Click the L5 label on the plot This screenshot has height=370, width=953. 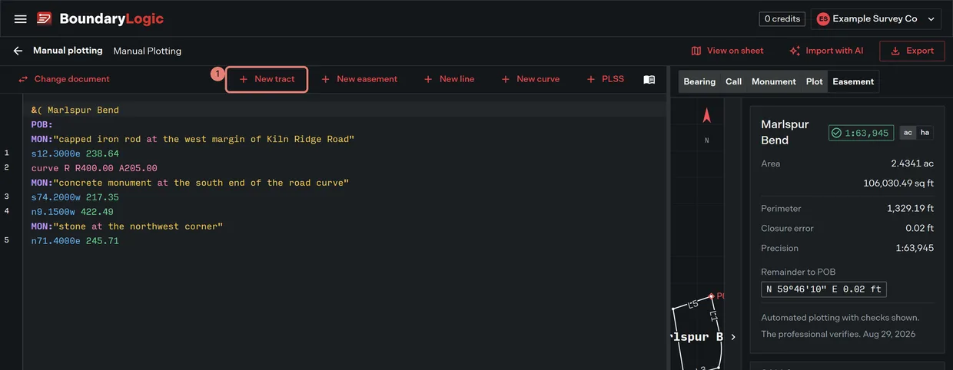(x=692, y=305)
